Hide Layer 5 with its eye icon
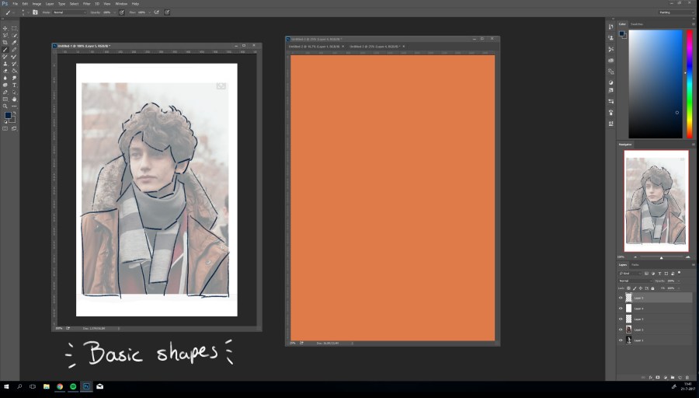The image size is (699, 398). [621, 298]
